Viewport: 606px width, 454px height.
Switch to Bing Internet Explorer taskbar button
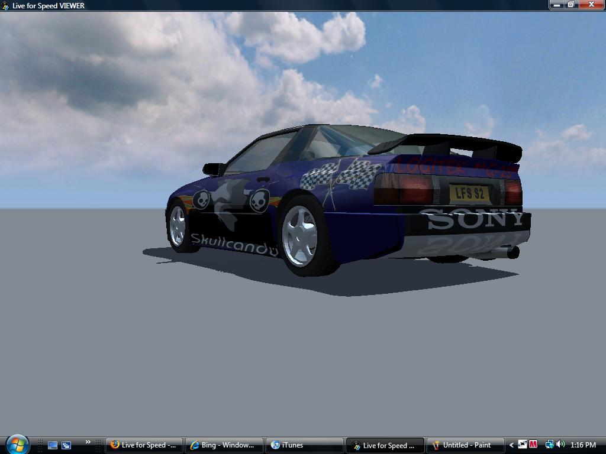pos(224,445)
